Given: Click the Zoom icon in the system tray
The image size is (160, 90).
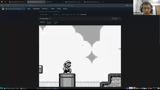Looking at the screenshot, I should pos(143,88).
